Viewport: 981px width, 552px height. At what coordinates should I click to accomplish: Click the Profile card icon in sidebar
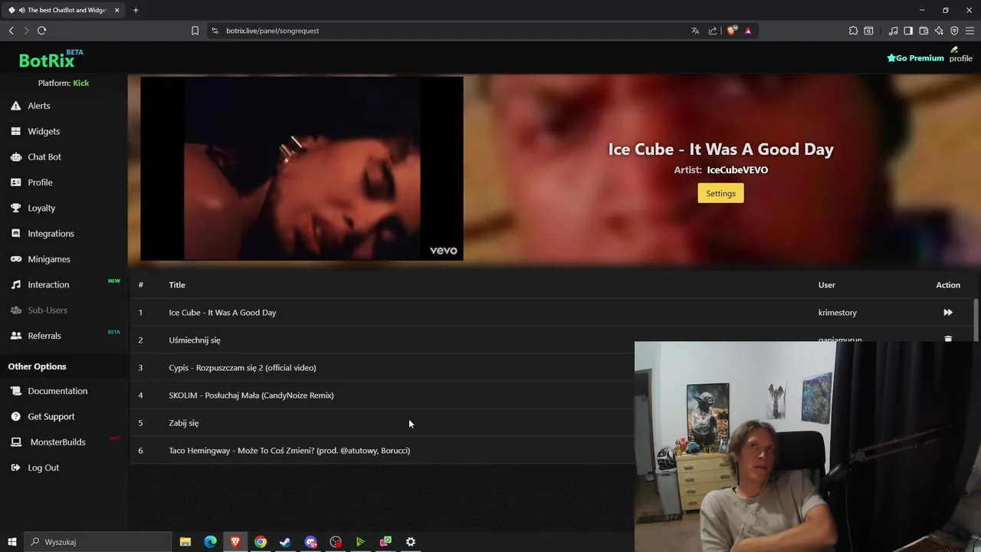pyautogui.click(x=15, y=182)
